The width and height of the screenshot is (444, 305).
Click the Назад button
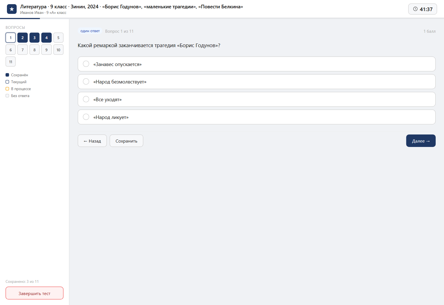coord(92,141)
